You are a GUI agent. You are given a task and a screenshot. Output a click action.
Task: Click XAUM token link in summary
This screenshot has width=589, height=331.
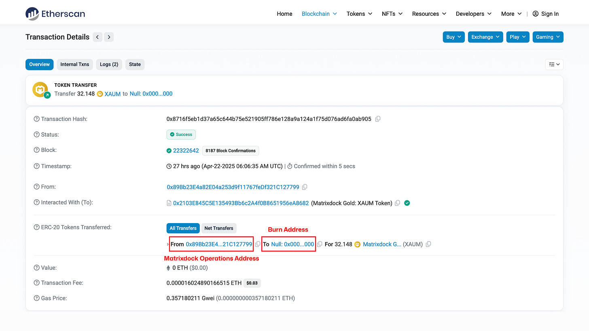(x=112, y=94)
